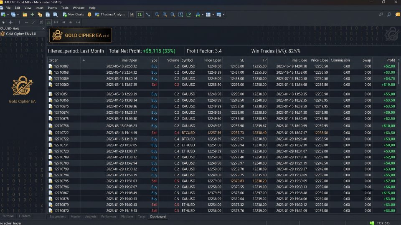Open document icon for order 12710087

[51, 66]
